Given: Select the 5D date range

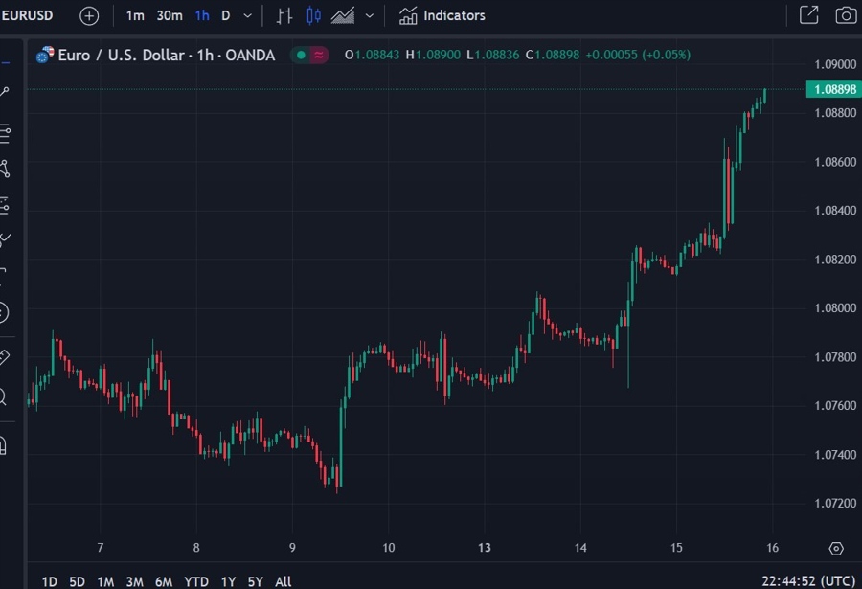Looking at the screenshot, I should pos(77,581).
